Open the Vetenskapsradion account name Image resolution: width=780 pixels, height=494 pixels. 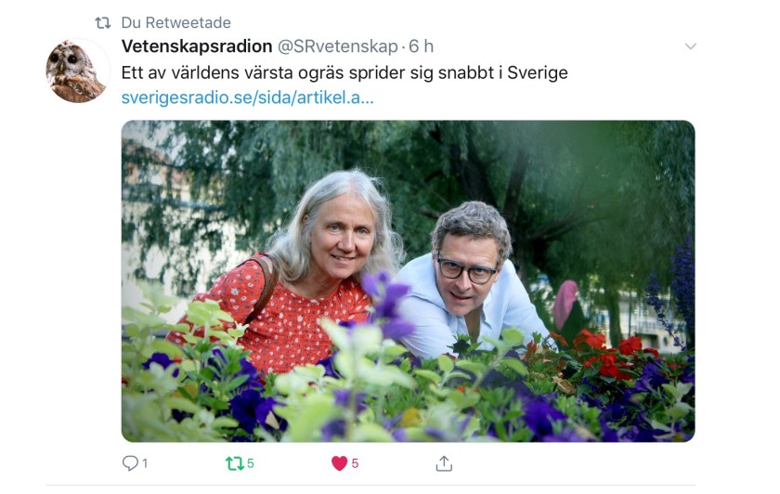click(197, 46)
